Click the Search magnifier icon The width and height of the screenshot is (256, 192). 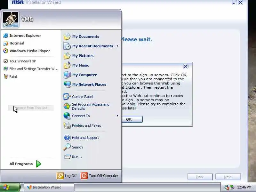point(67,147)
